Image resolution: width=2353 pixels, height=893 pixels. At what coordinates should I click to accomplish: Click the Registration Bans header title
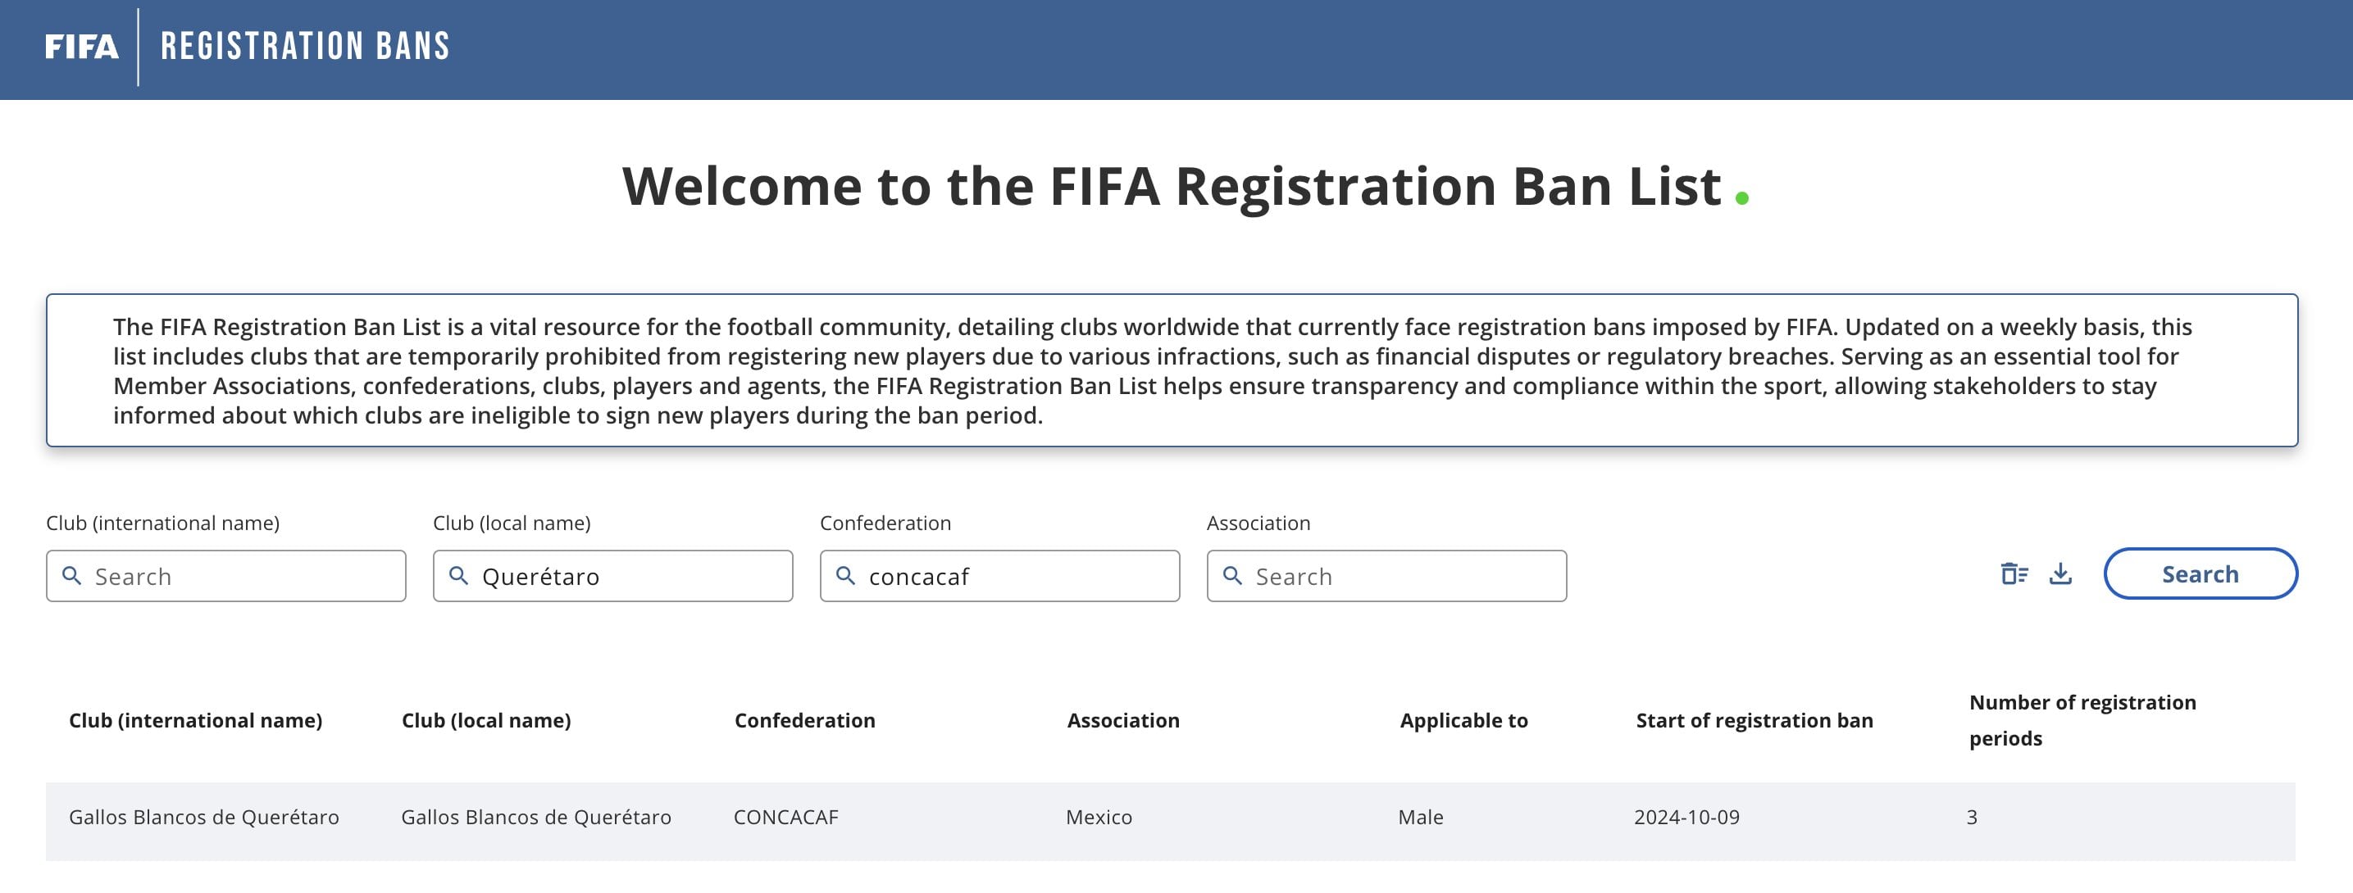pos(305,47)
